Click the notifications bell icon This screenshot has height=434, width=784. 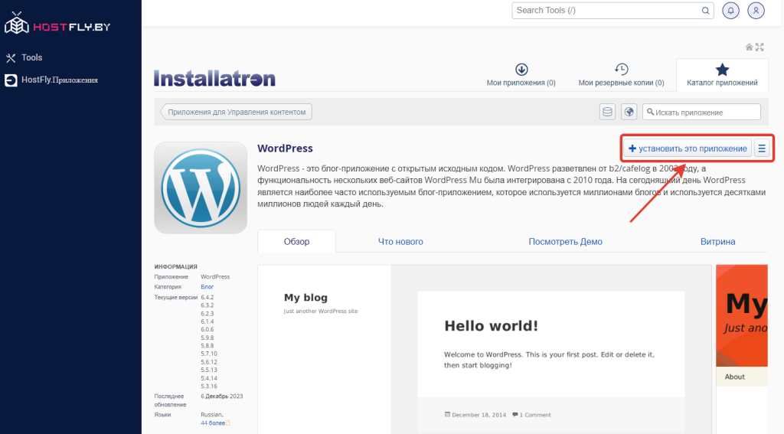731,11
